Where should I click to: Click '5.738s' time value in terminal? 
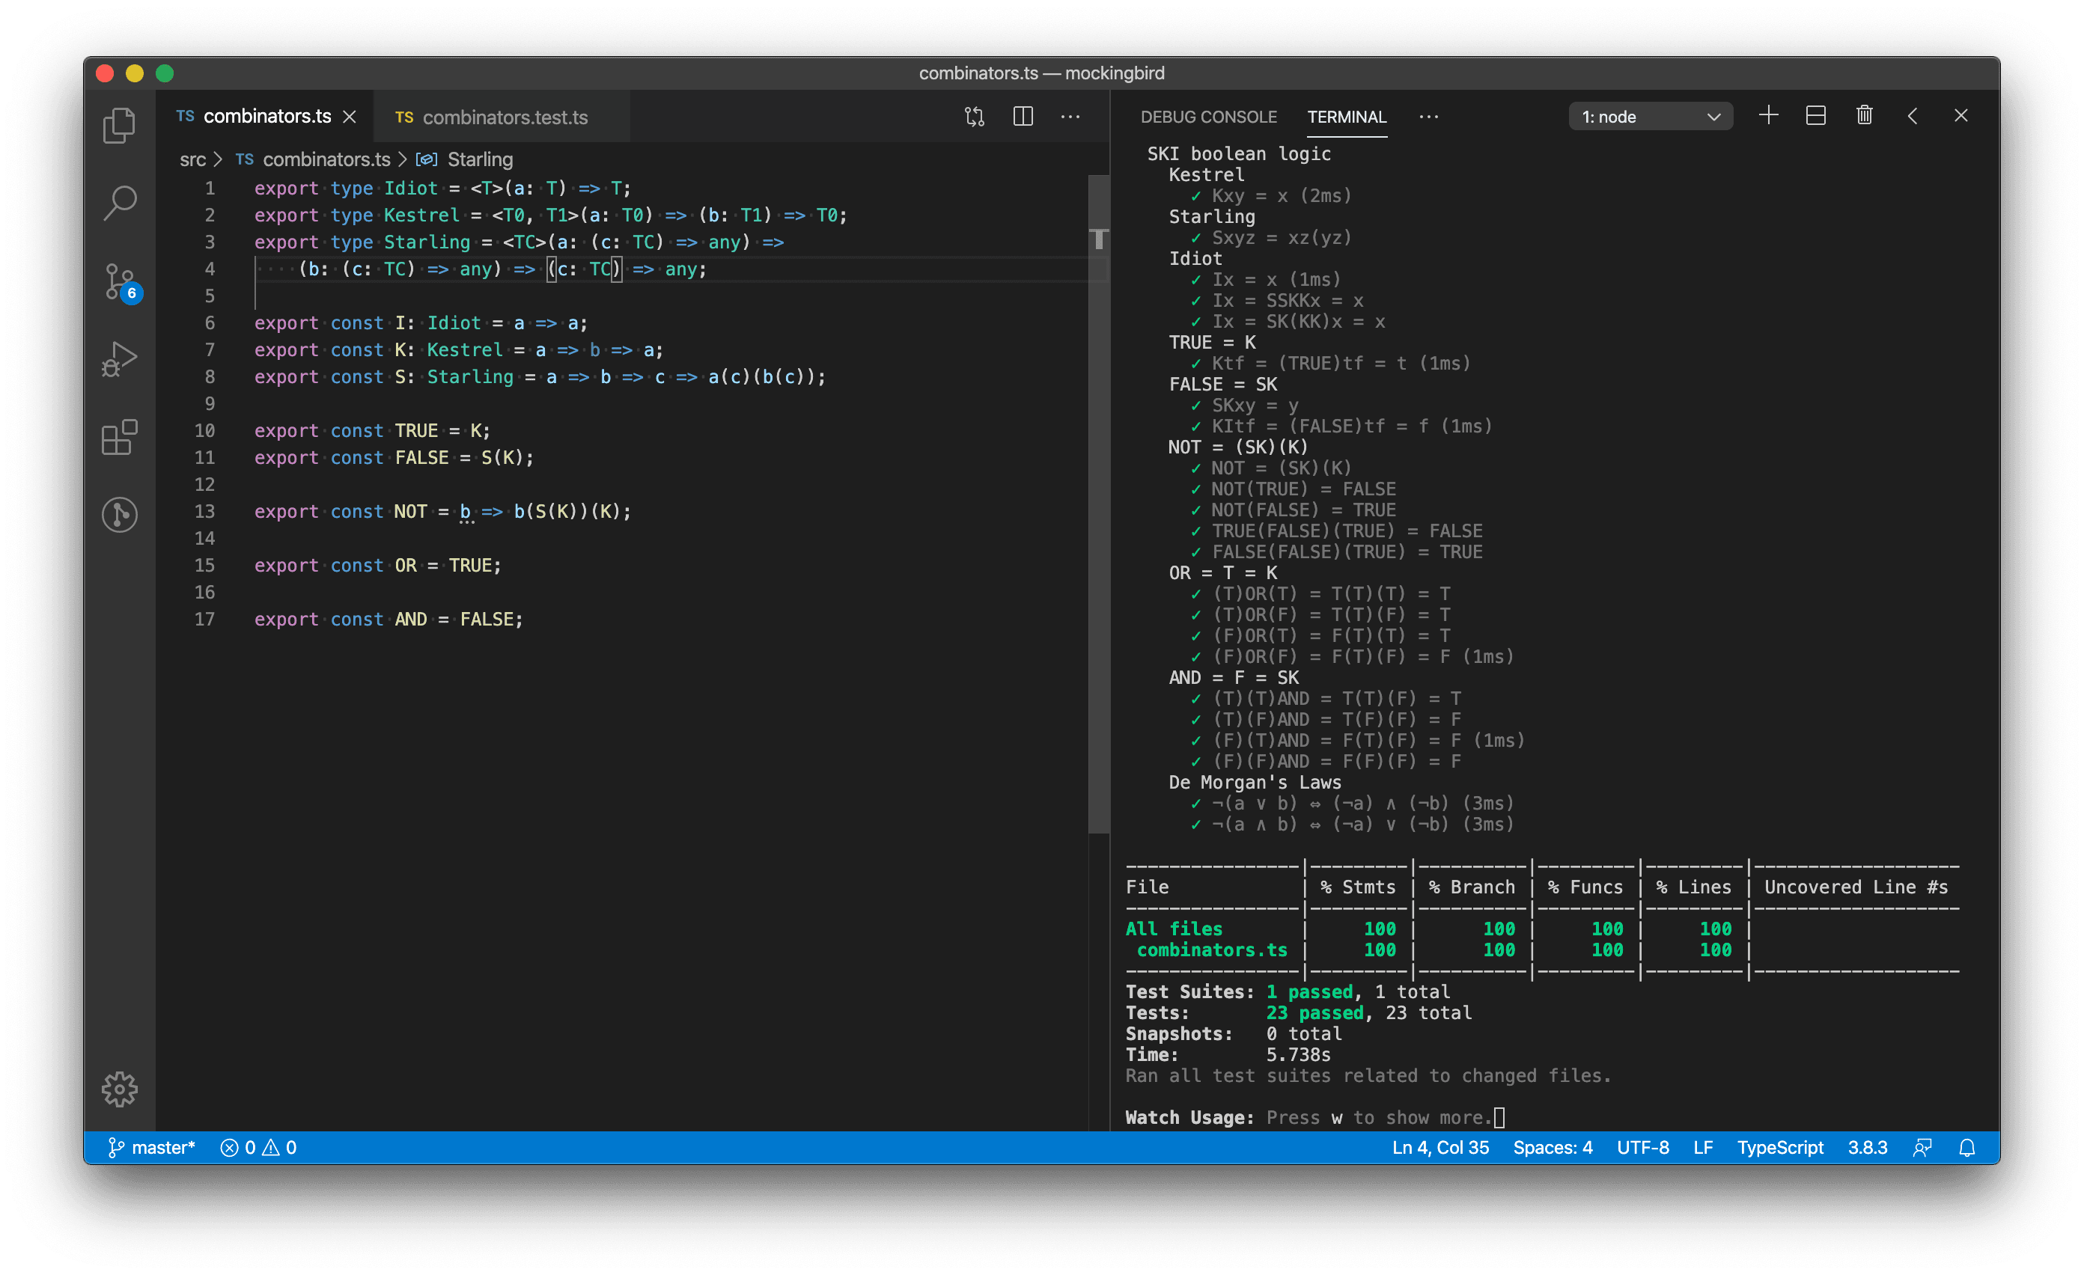coord(1297,1054)
